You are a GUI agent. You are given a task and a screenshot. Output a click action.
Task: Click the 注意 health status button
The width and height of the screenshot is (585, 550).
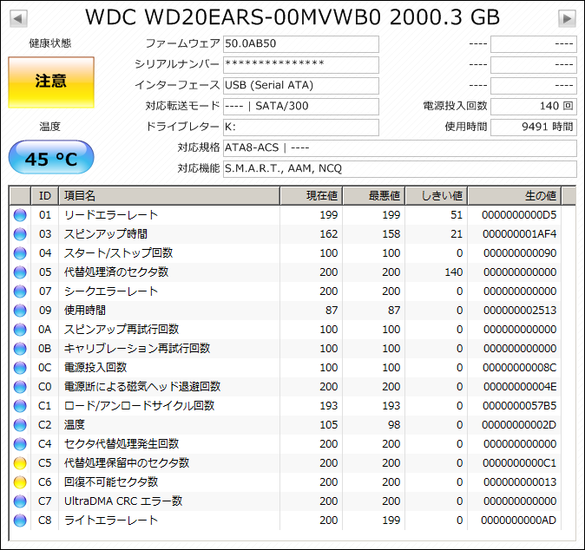(51, 82)
